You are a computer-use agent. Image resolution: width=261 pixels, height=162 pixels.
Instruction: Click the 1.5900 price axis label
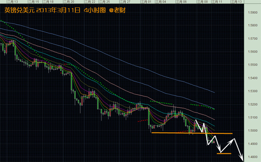(253, 13)
